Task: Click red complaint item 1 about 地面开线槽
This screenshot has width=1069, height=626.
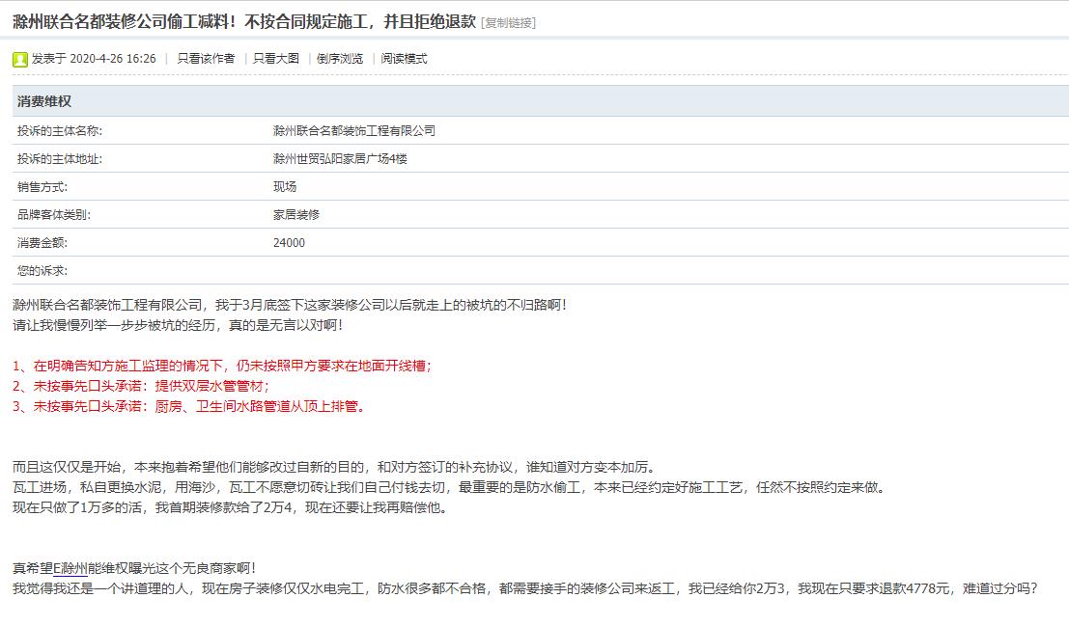Action: [x=221, y=366]
